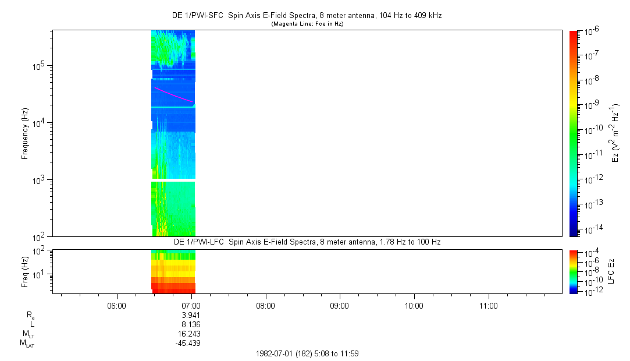Click the MLAT value -45.439
The image size is (630, 361).
pyautogui.click(x=188, y=343)
